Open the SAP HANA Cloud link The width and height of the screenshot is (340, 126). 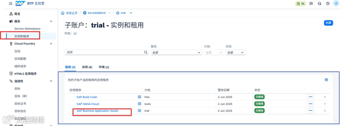(x=88, y=104)
